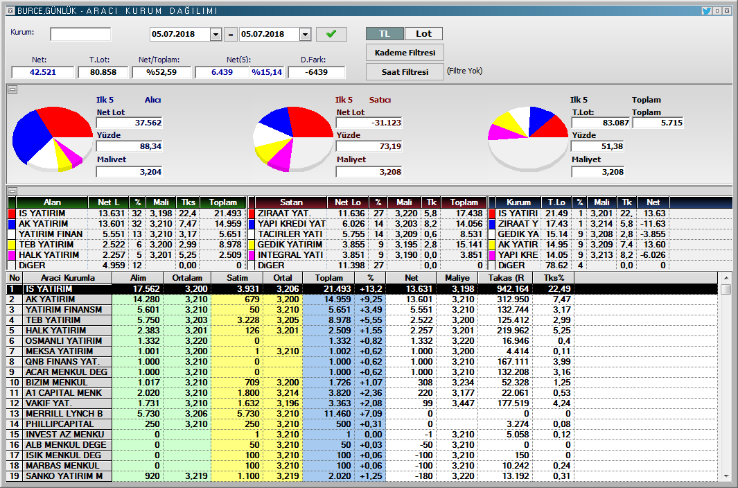Image resolution: width=738 pixels, height=488 pixels.
Task: Select the ALB MENKUL DEGE row
Action: click(x=362, y=444)
